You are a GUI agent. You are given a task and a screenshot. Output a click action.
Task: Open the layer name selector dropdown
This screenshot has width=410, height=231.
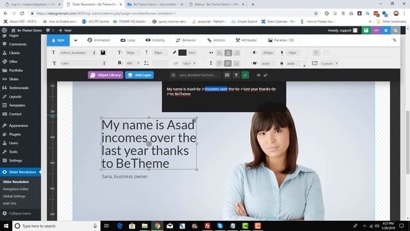[195, 75]
